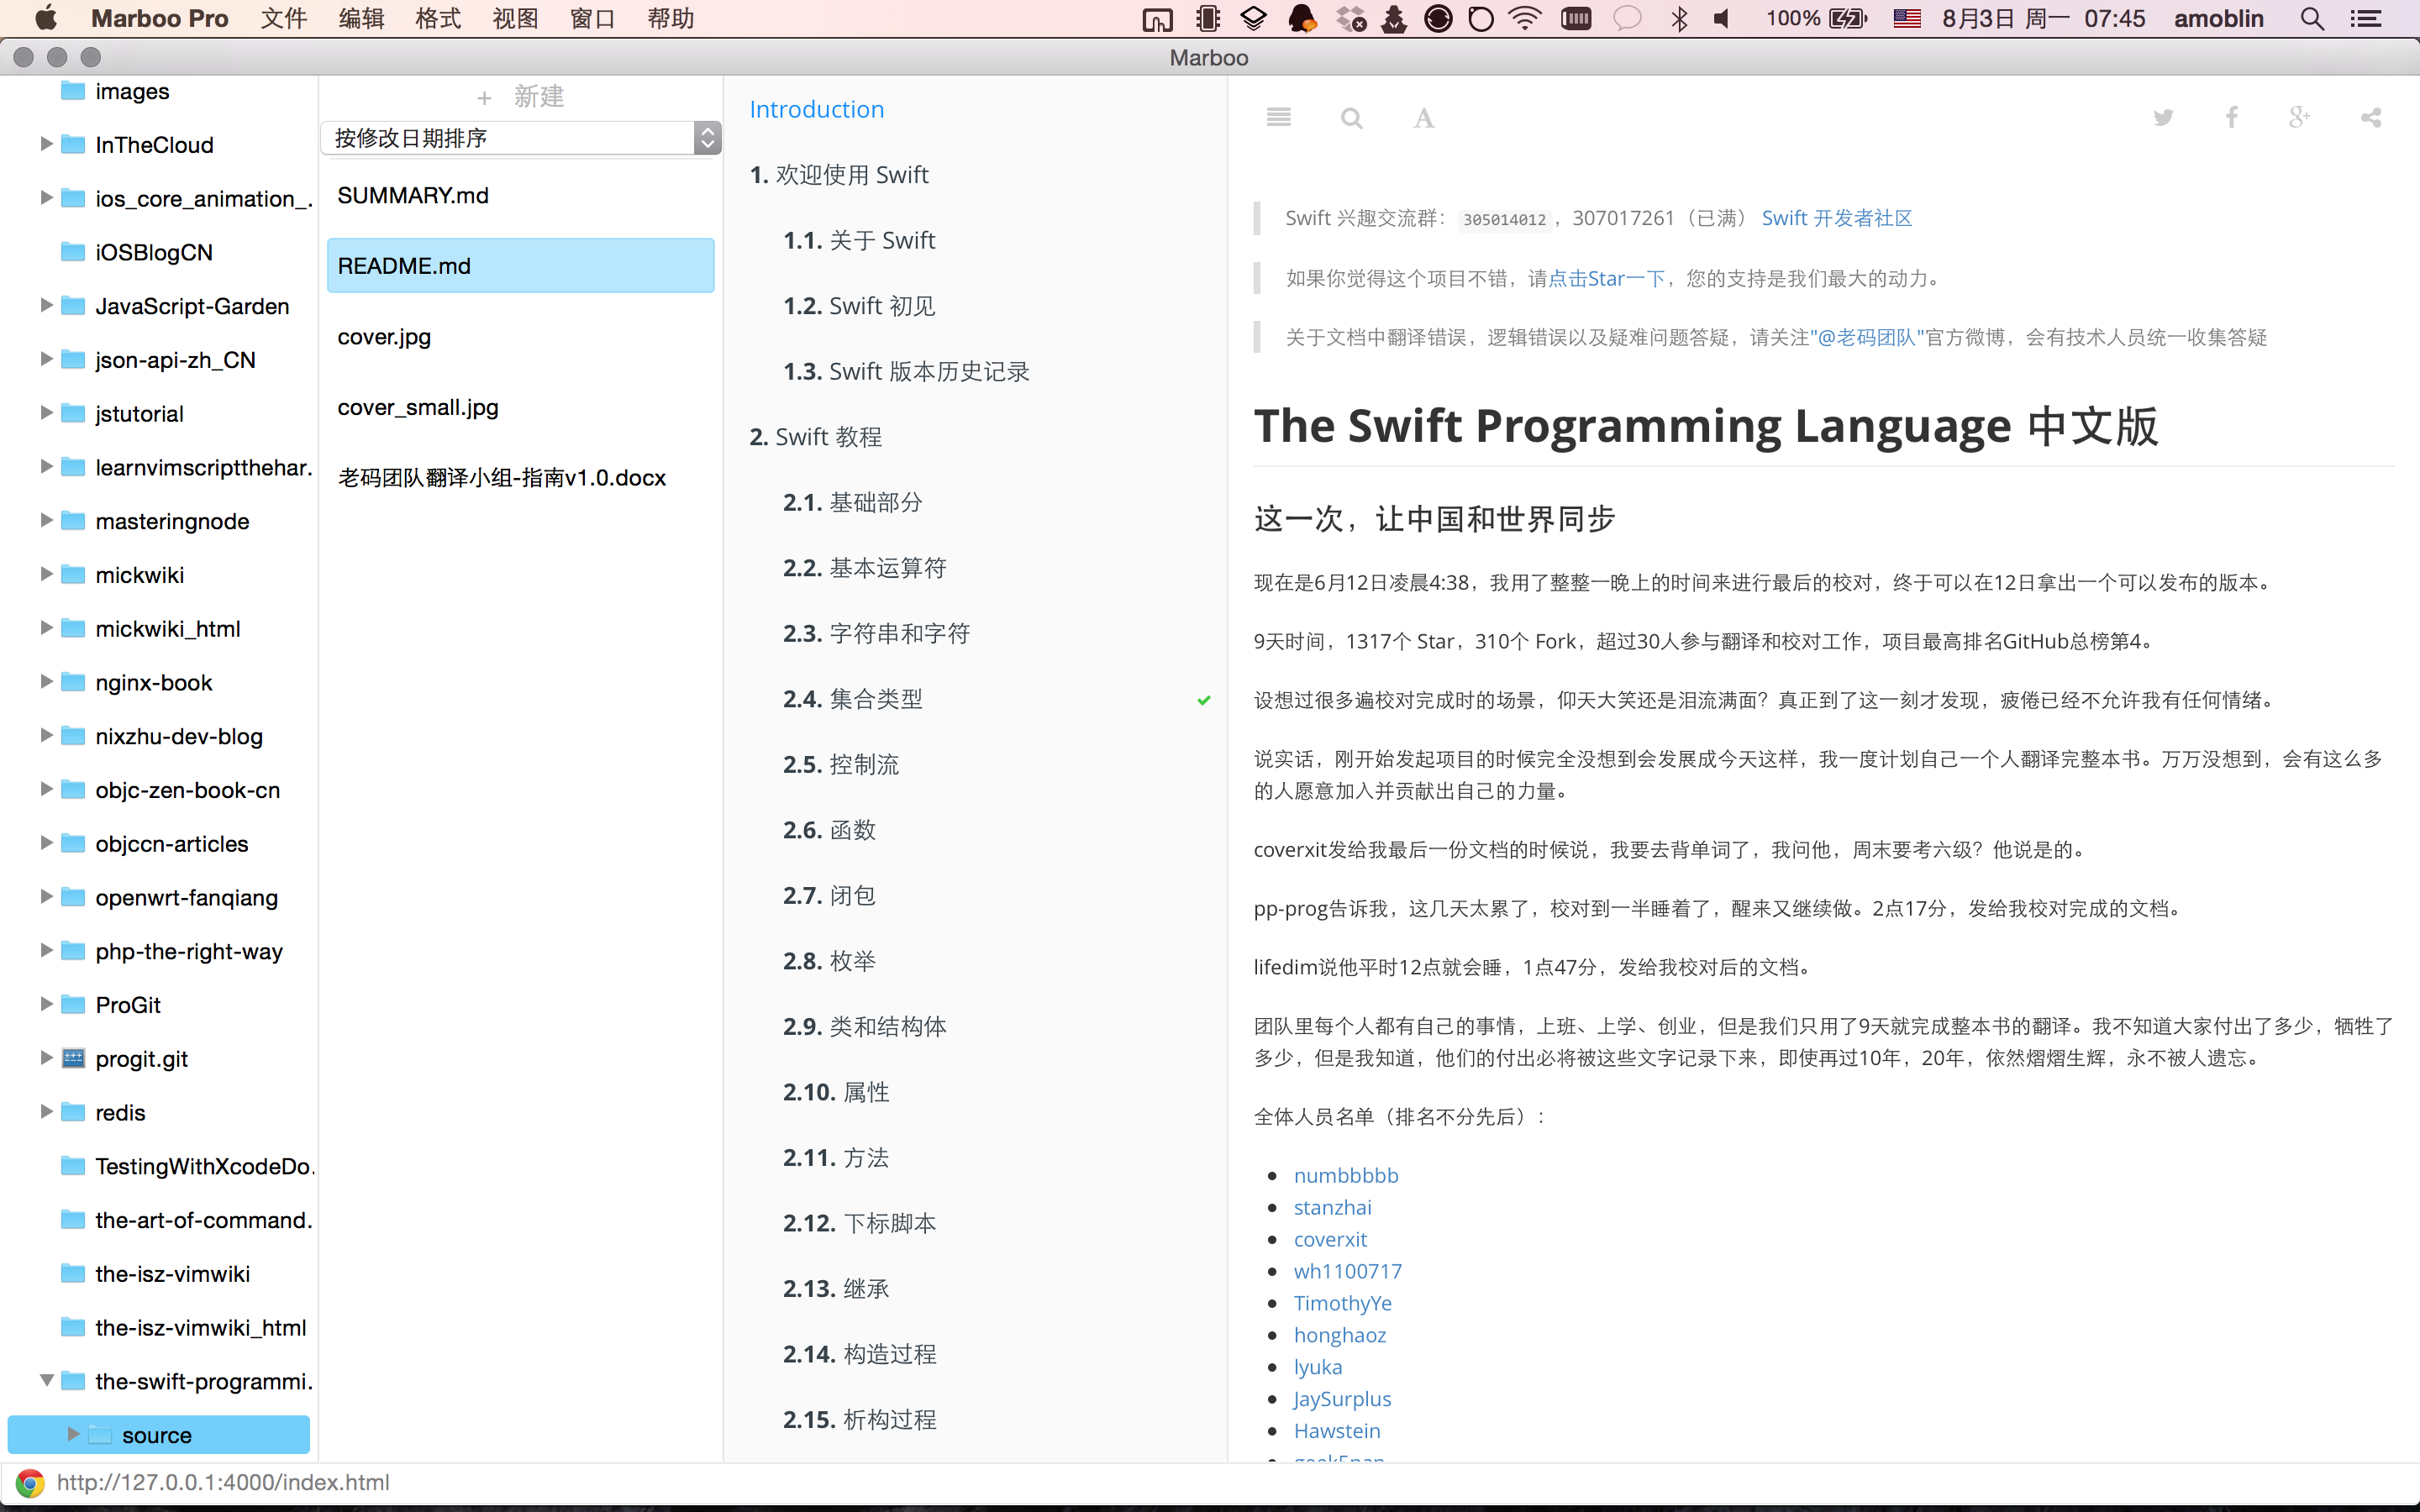Share the page via the Facebook icon
The image size is (2420, 1512).
coord(2231,118)
